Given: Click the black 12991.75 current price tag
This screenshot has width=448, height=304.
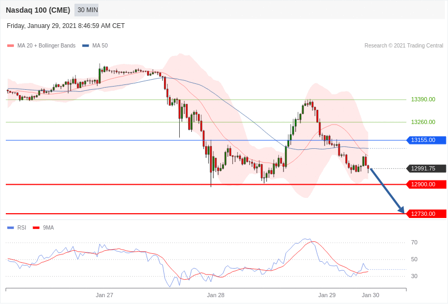Looking at the screenshot, I should [x=426, y=169].
